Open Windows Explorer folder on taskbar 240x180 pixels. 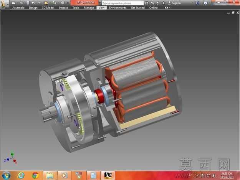(50, 175)
